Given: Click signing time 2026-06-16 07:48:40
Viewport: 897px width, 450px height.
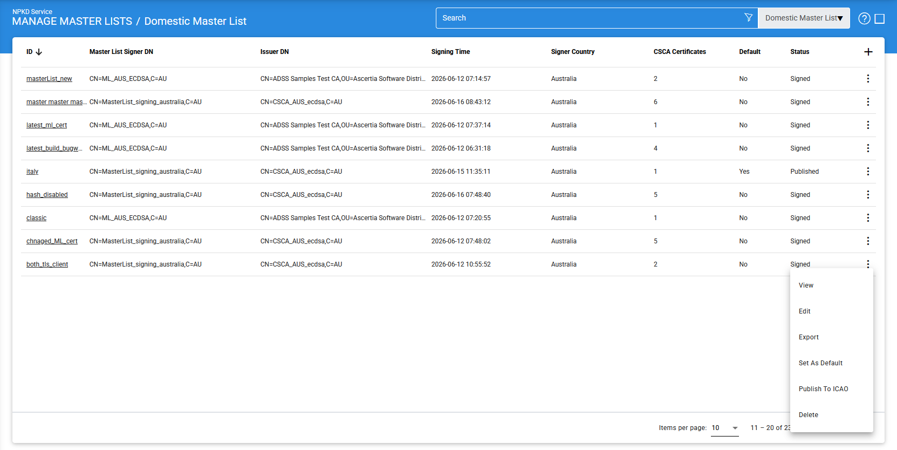Looking at the screenshot, I should pos(461,195).
